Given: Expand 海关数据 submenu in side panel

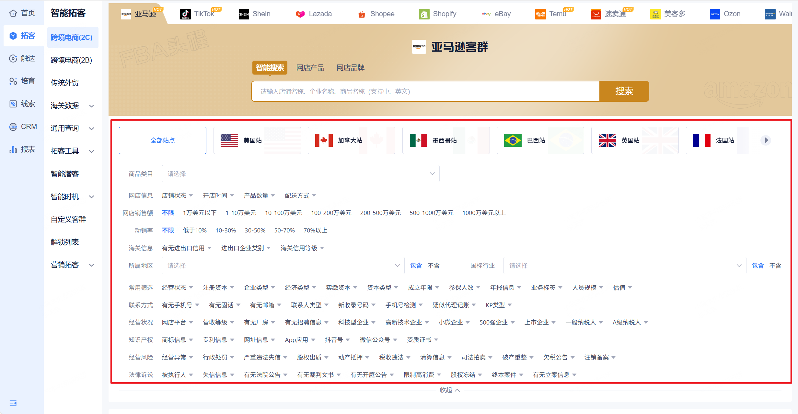Looking at the screenshot, I should click(x=72, y=106).
